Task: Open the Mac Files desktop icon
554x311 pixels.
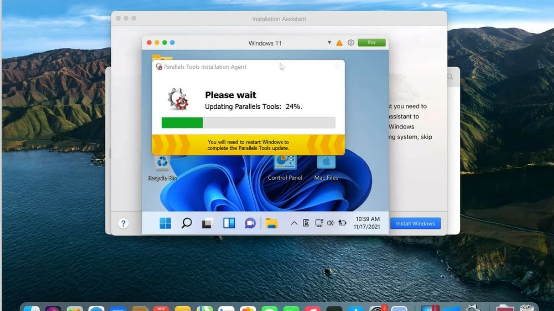Action: tap(327, 162)
